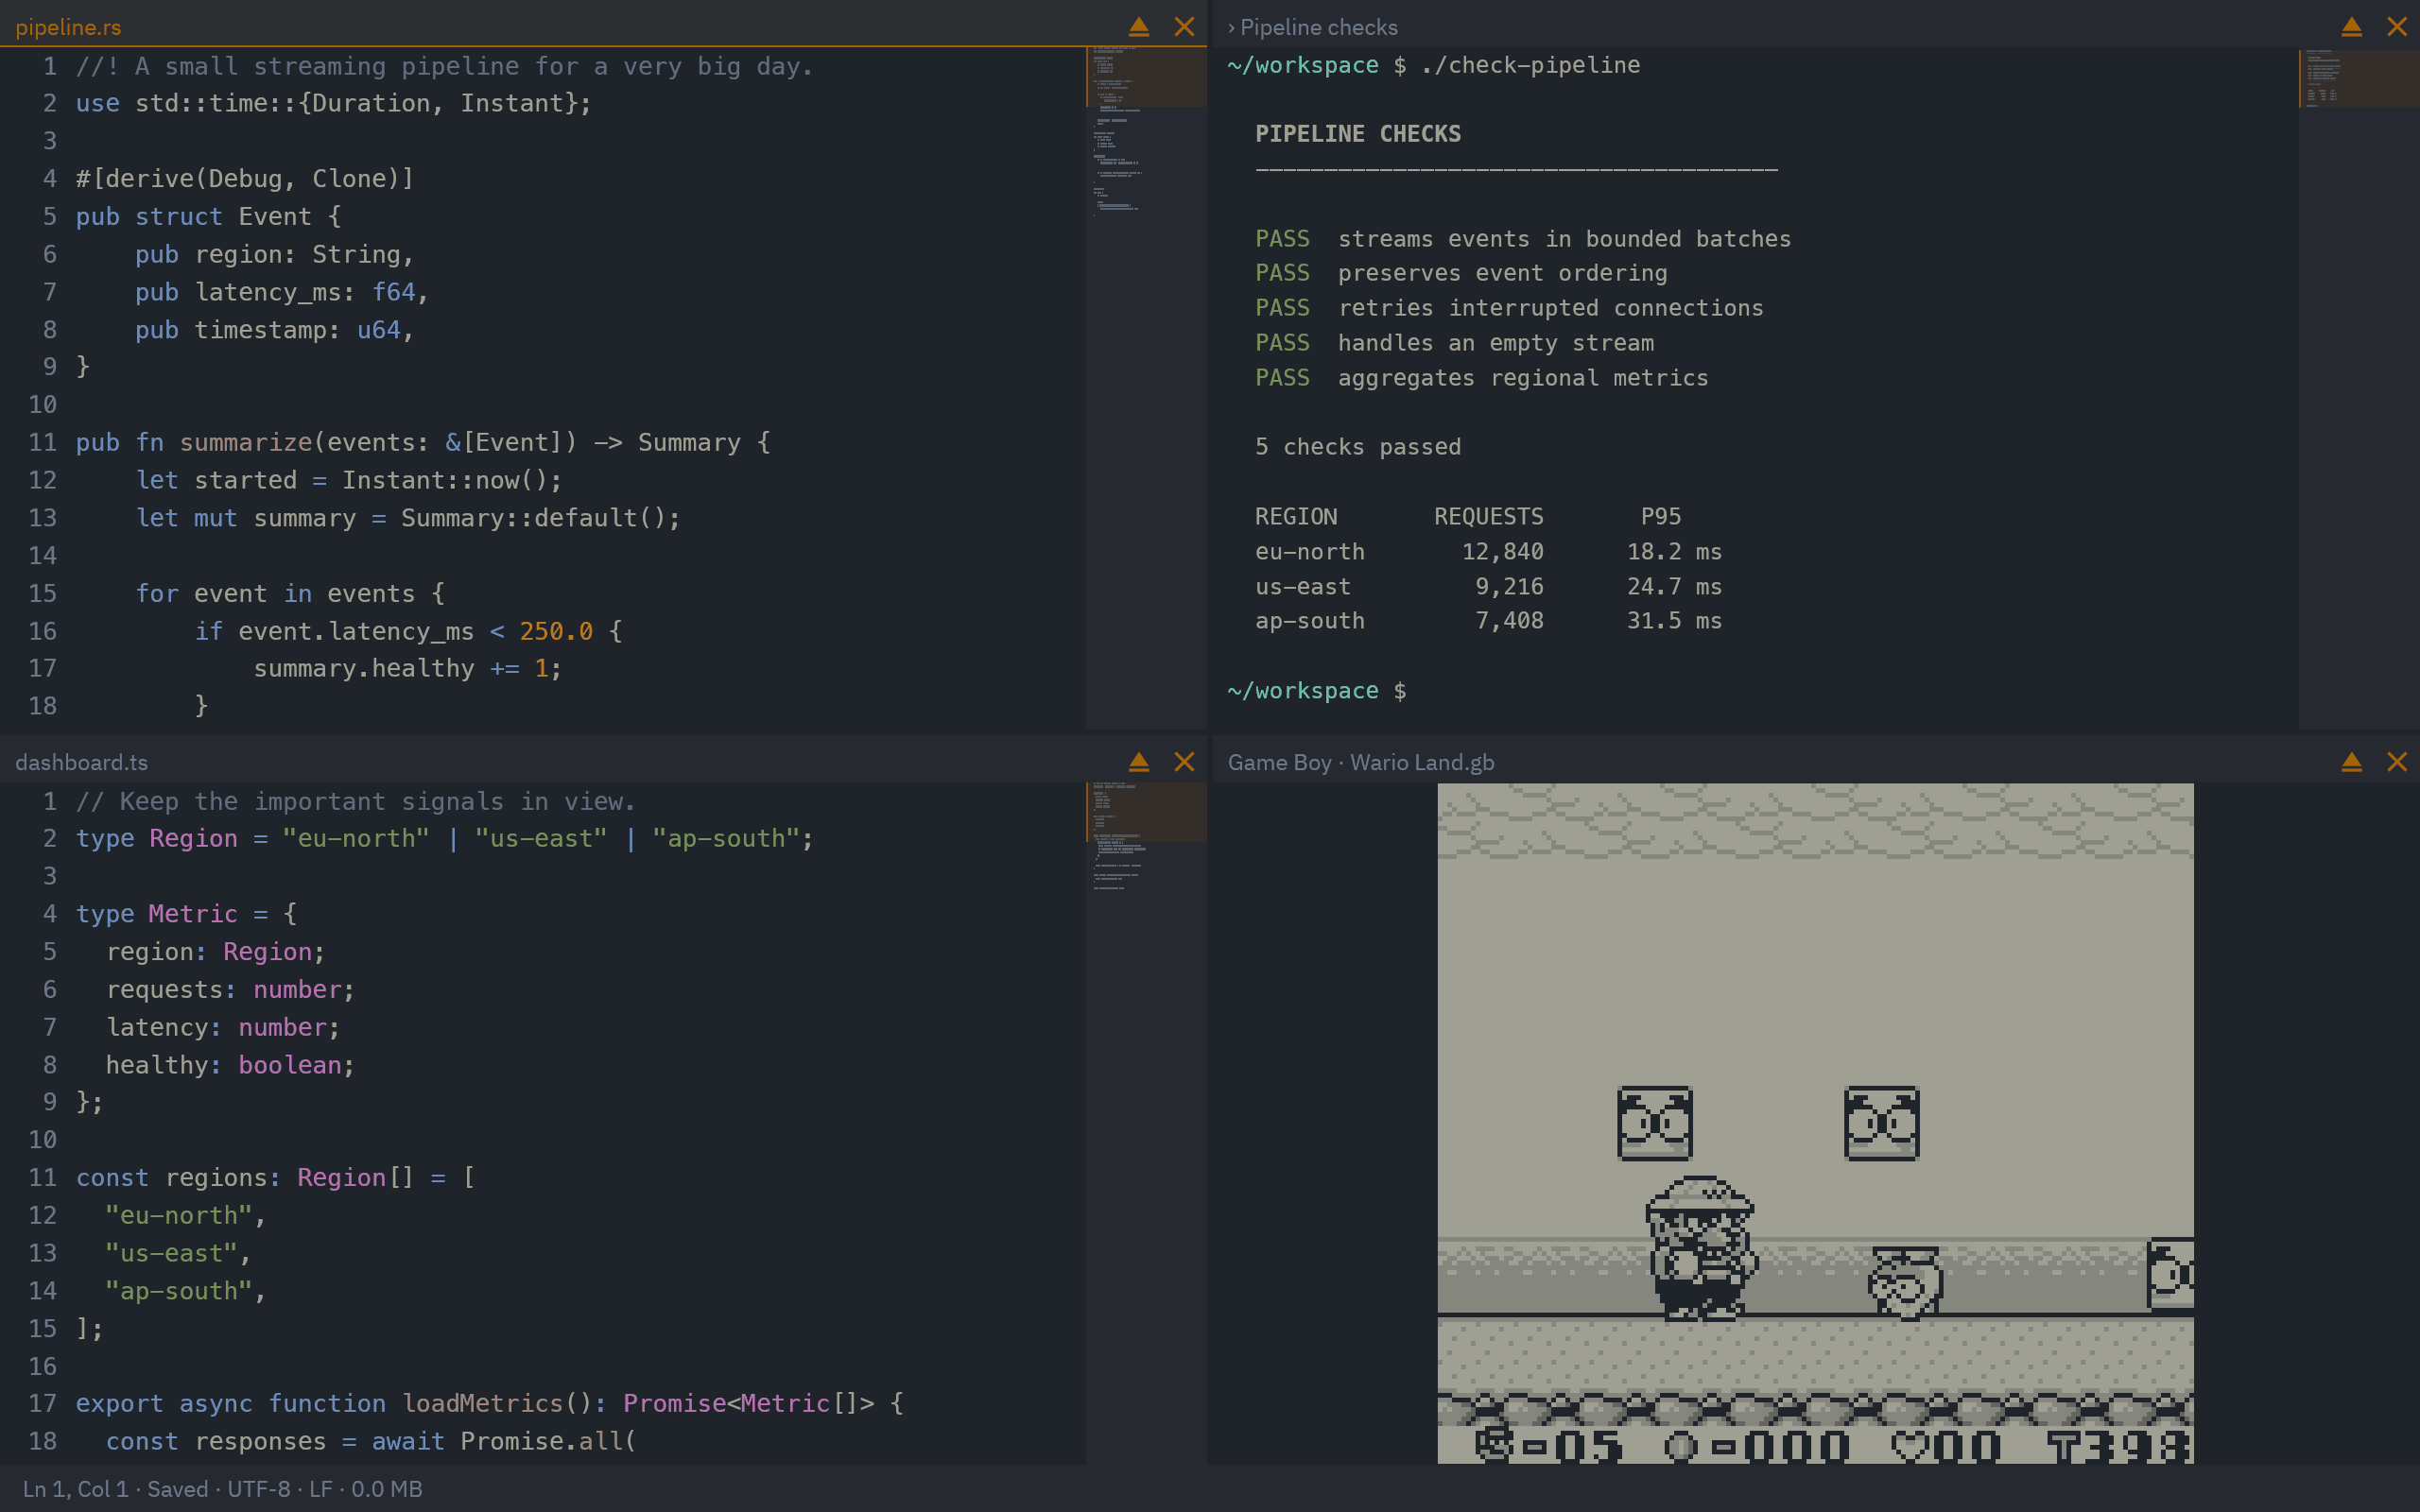The image size is (2420, 1512).
Task: Click the Game Boy emulator screen
Action: coord(1815,1123)
